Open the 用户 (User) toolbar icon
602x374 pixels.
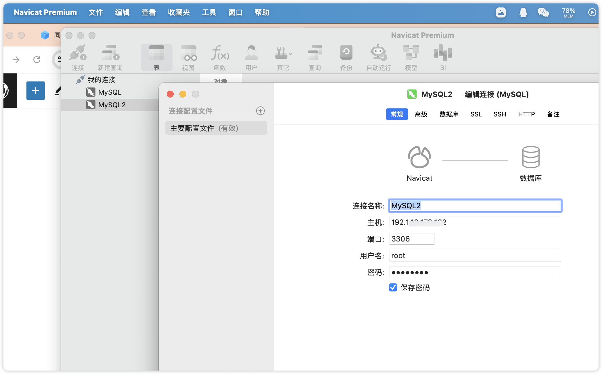tap(251, 57)
